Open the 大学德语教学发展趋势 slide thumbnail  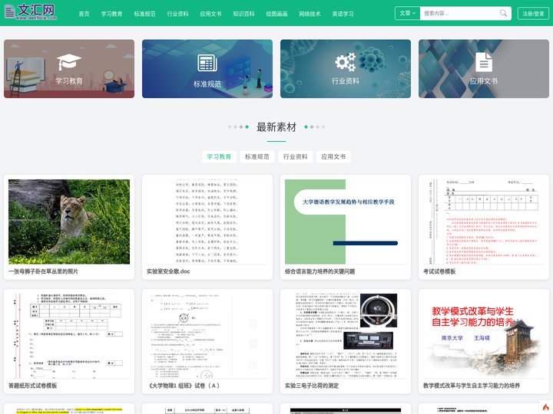pos(346,222)
